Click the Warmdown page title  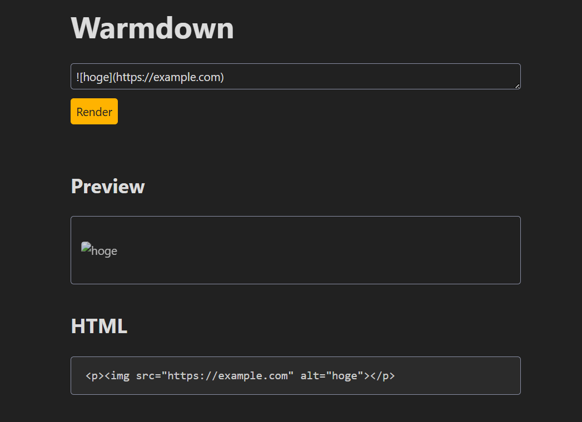click(152, 27)
